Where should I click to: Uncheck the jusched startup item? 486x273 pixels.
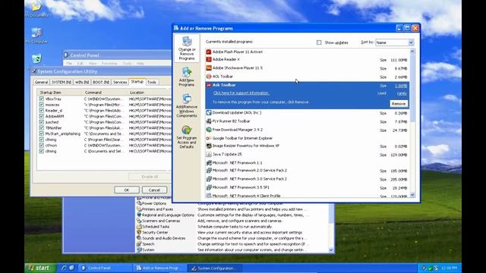(42, 122)
